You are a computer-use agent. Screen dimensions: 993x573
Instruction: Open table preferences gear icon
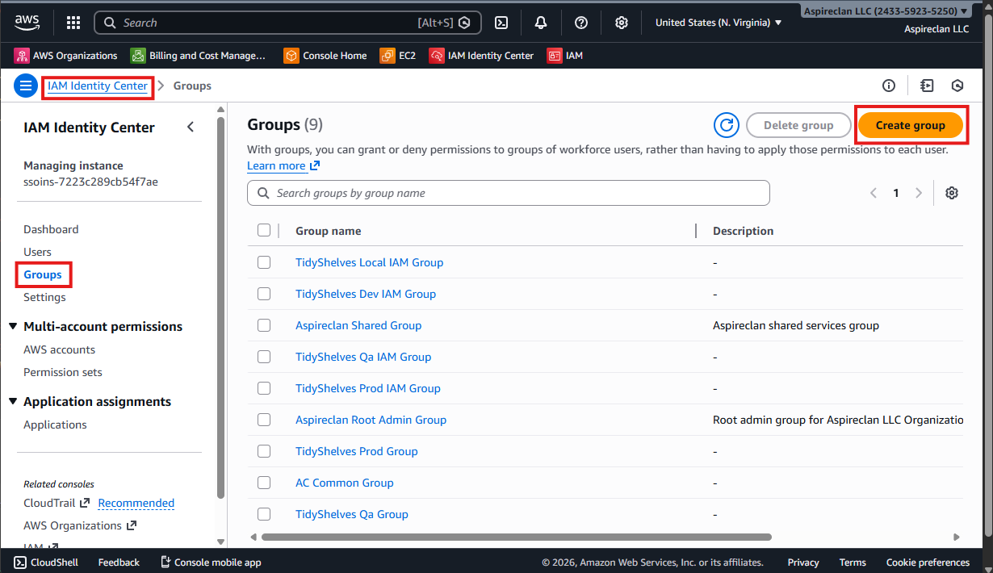pos(952,193)
